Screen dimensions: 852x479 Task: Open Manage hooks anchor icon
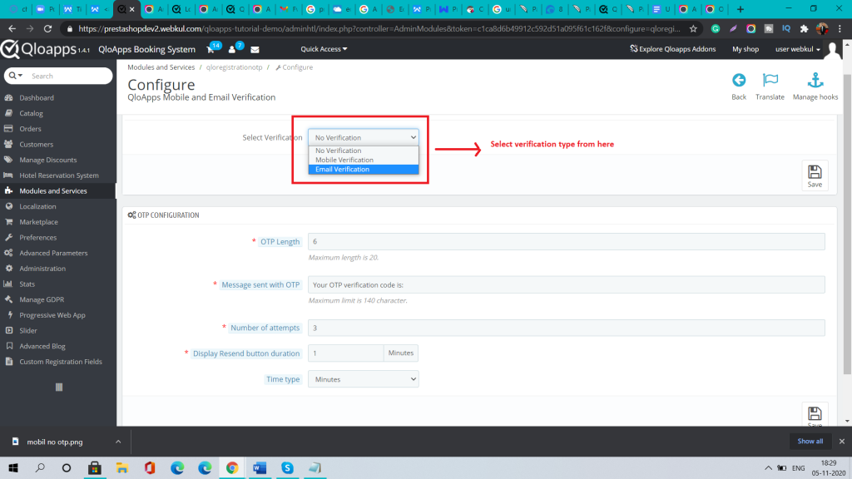click(815, 81)
